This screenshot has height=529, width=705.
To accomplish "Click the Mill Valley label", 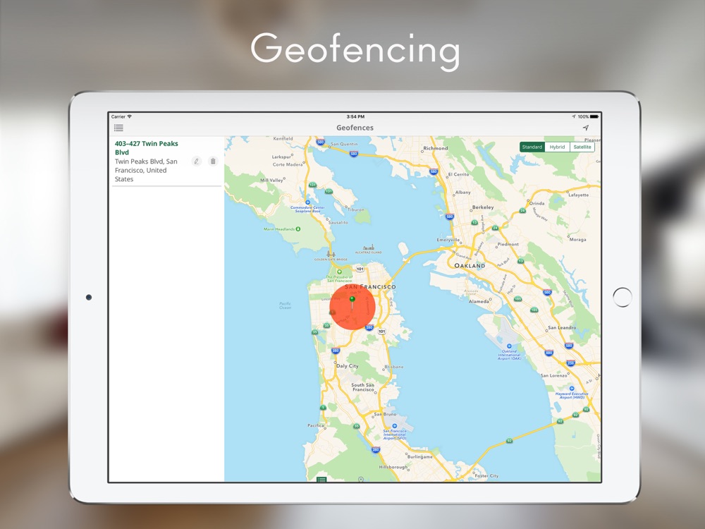I will click(x=272, y=180).
